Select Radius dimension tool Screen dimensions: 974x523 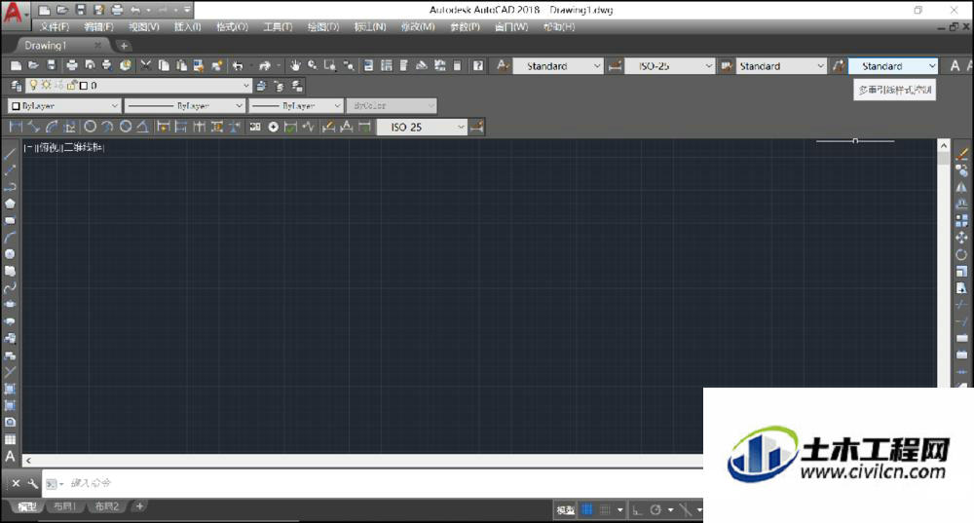pyautogui.click(x=90, y=127)
